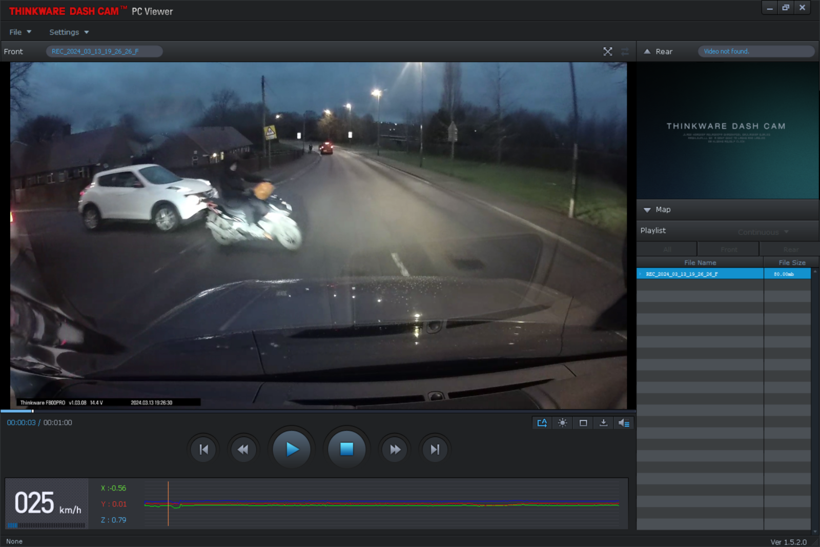This screenshot has width=820, height=547.
Task: Stop video playback
Action: [x=346, y=449]
